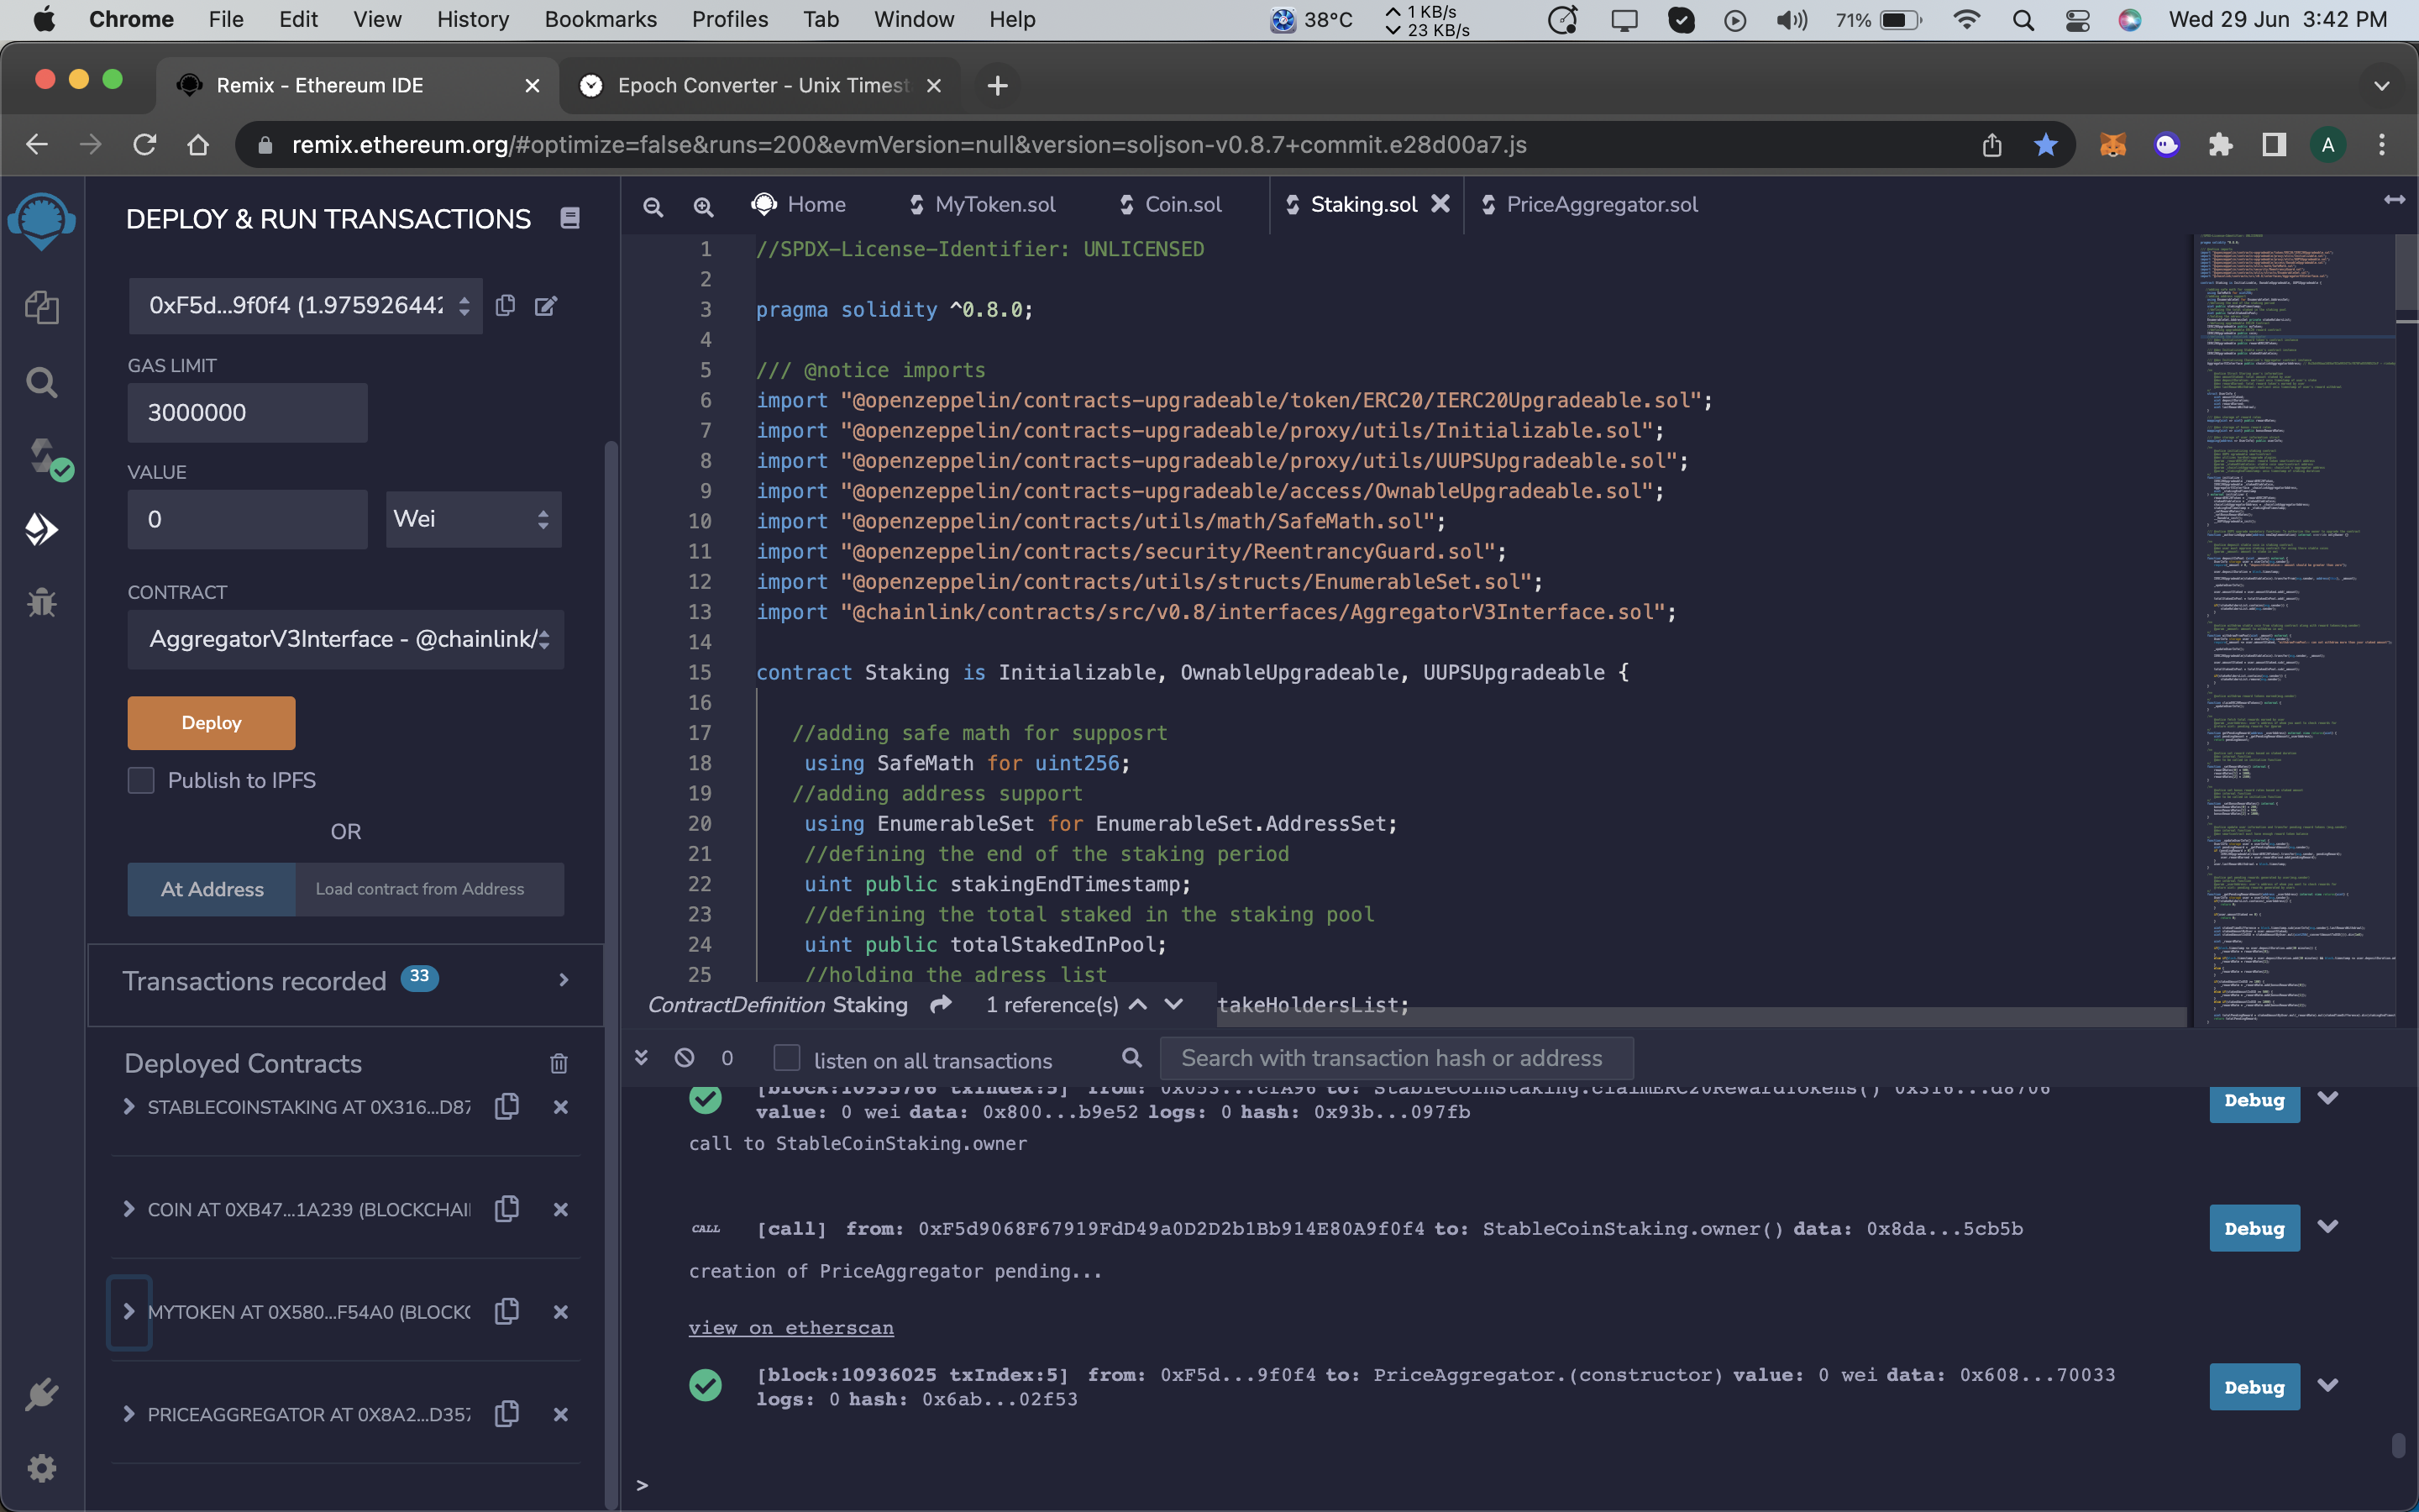Switch to the Home editor tab
The image size is (2419, 1512).
tap(799, 204)
